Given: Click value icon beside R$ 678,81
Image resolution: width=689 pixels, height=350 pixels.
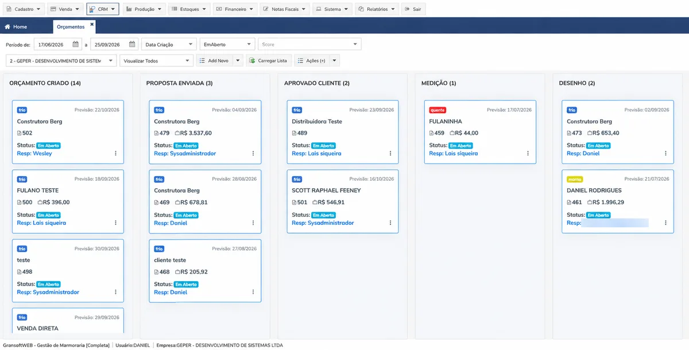Looking at the screenshot, I should click(177, 203).
